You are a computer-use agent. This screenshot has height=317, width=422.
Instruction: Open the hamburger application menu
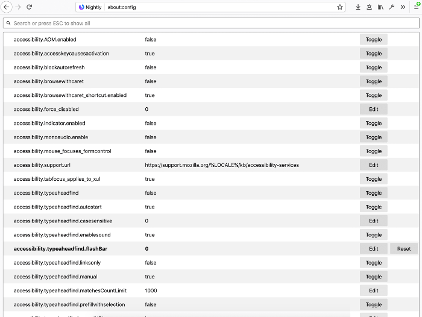click(416, 7)
